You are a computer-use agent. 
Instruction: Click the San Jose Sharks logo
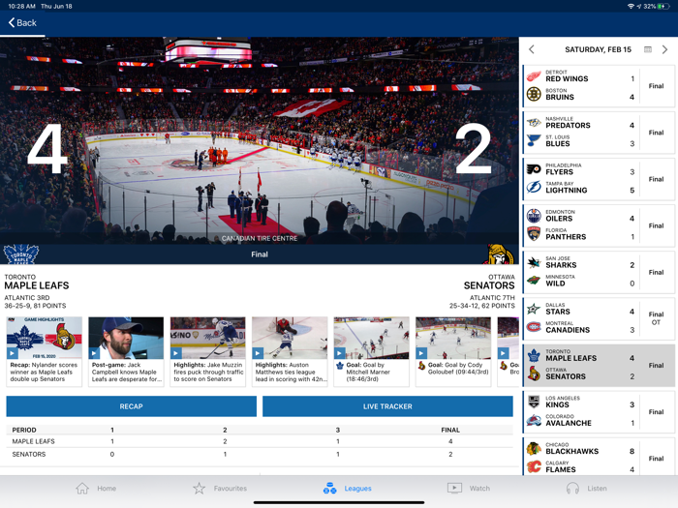pos(534,262)
